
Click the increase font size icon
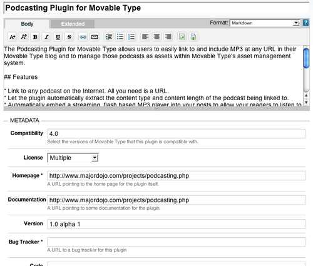tap(24, 37)
